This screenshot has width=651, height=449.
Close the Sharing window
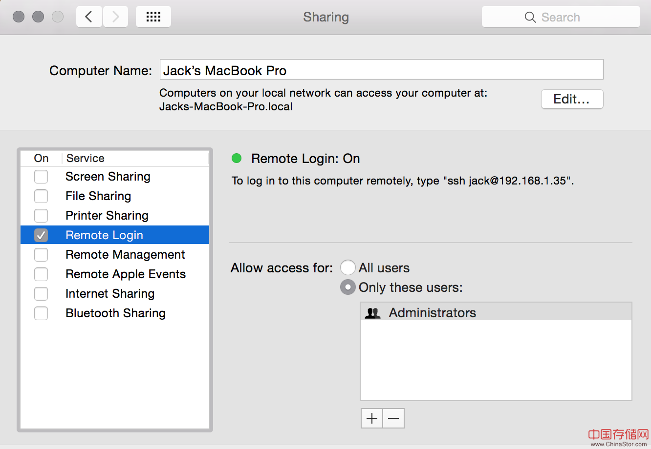[19, 17]
